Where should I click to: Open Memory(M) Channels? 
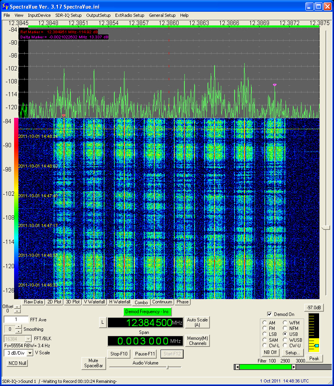[x=197, y=341]
